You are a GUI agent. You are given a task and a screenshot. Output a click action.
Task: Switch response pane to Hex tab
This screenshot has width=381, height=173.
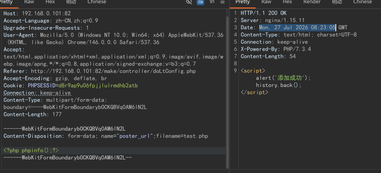(x=288, y=2)
